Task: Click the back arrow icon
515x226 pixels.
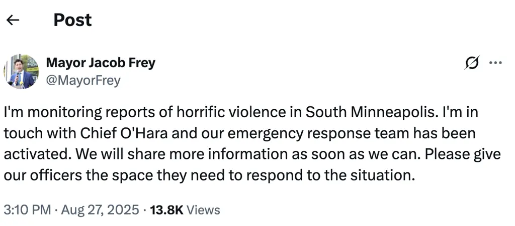Action: 13,20
